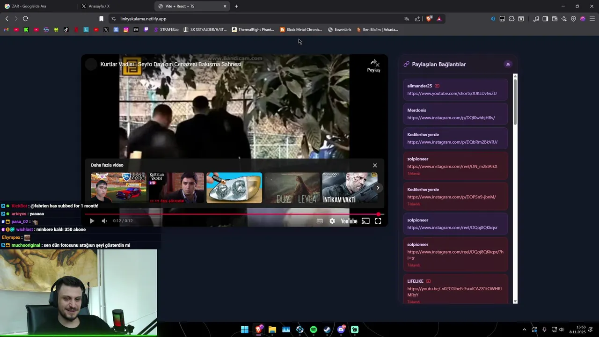
Task: Toggle subtitles in the video player
Action: click(x=320, y=221)
